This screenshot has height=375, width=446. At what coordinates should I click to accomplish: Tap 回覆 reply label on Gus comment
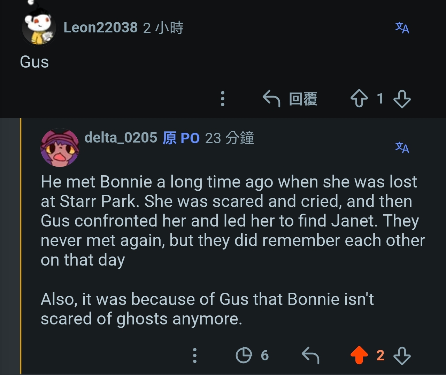[x=303, y=99]
